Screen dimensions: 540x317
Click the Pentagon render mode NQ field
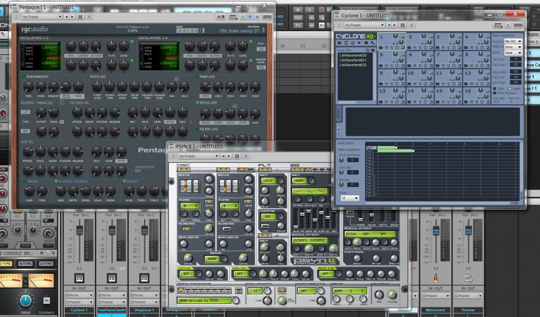261,67
